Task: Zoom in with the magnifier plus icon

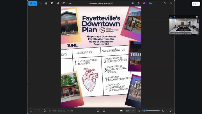Action: [x=163, y=111]
